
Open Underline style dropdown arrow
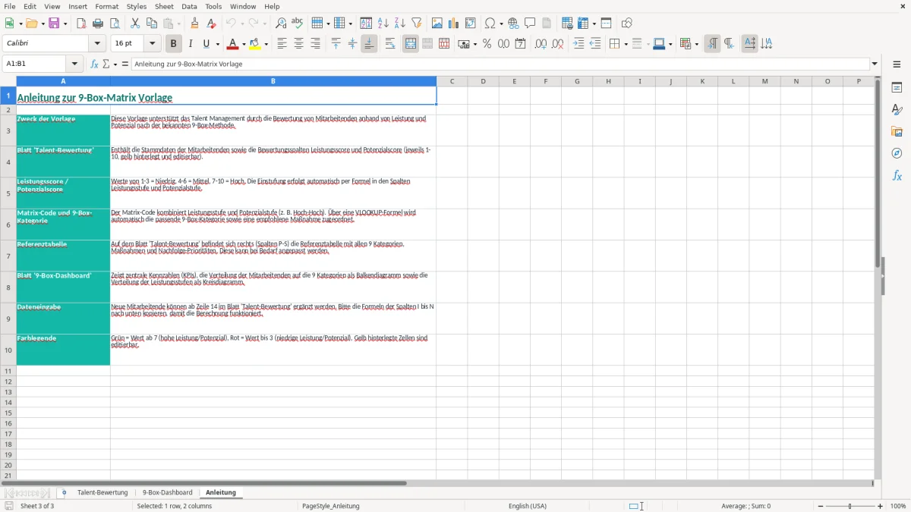tap(217, 44)
